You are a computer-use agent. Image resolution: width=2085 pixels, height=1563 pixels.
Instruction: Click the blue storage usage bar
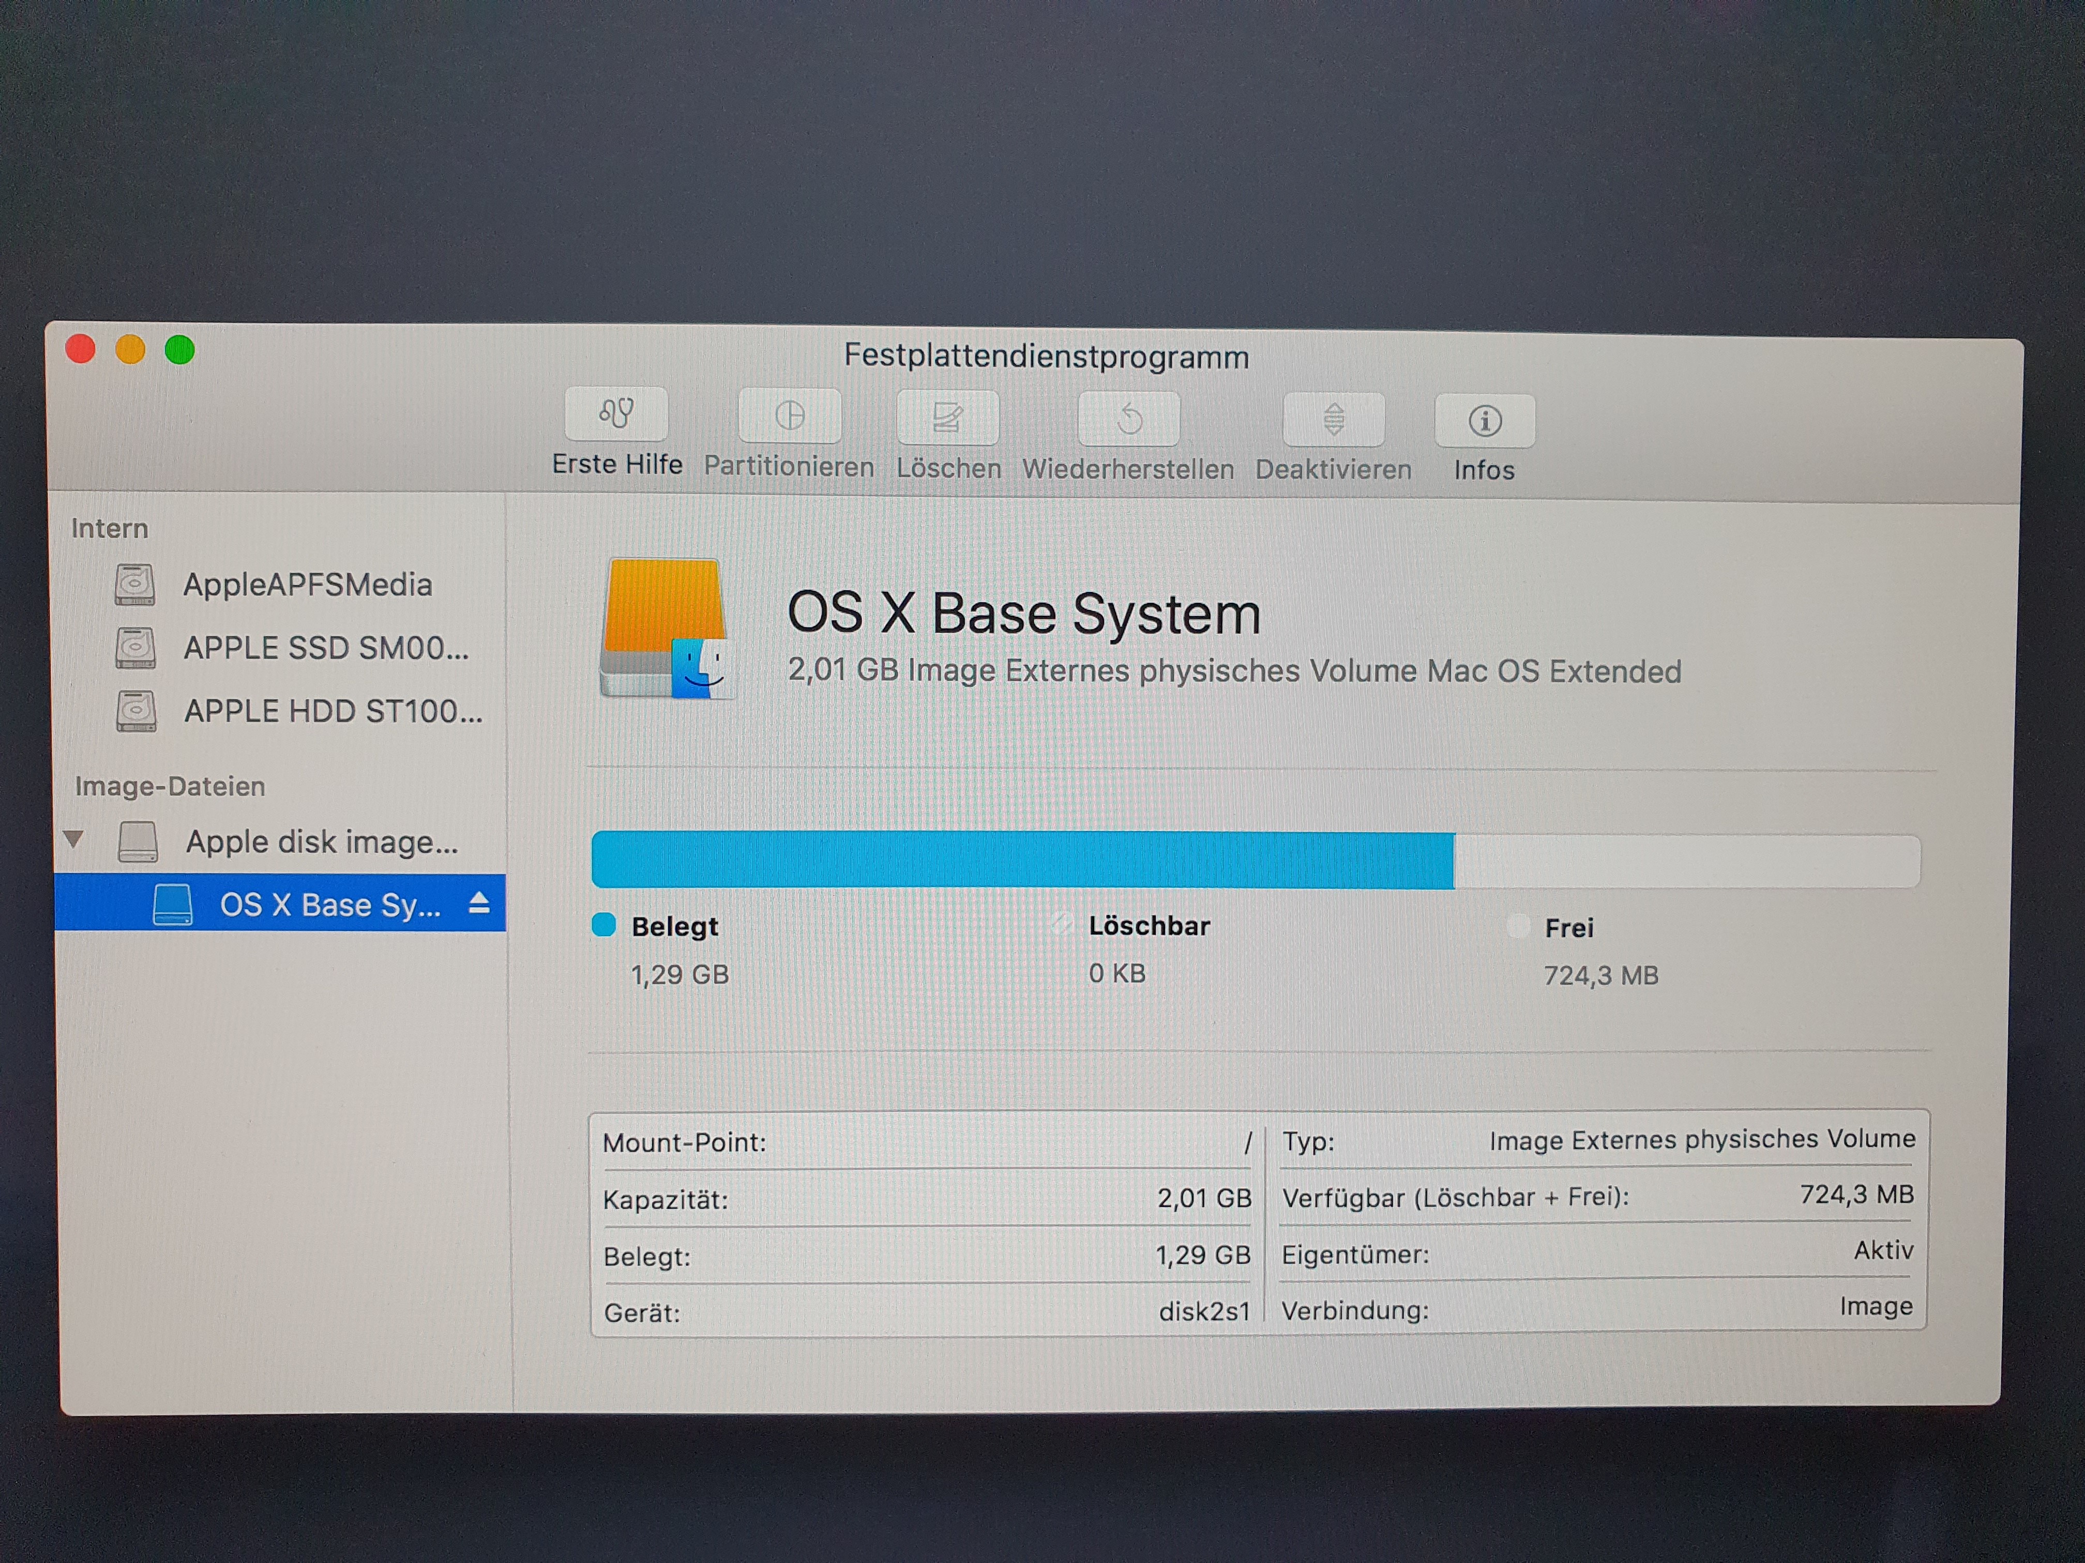click(x=1022, y=859)
